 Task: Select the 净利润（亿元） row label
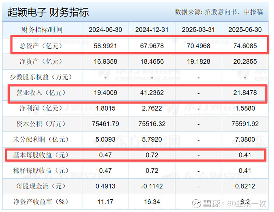point(41,108)
